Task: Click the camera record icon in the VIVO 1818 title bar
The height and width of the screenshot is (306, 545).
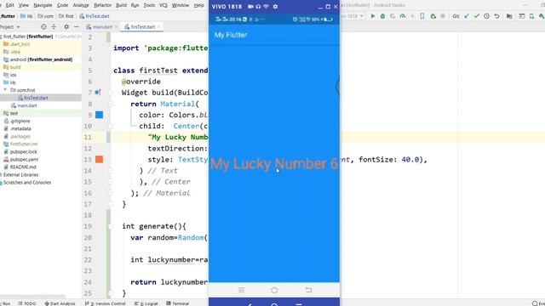Action: click(x=250, y=7)
